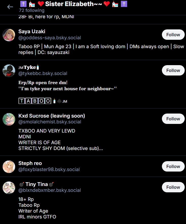Follow Saya Uzaki
186x224 pixels.
pos(173,34)
